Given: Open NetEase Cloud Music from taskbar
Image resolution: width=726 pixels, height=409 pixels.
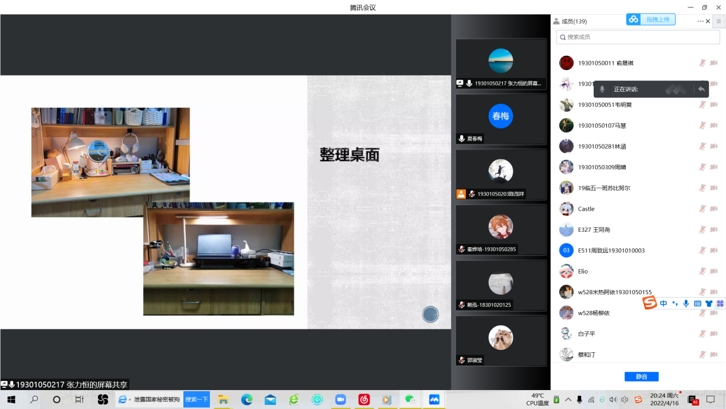Looking at the screenshot, I should [x=364, y=399].
